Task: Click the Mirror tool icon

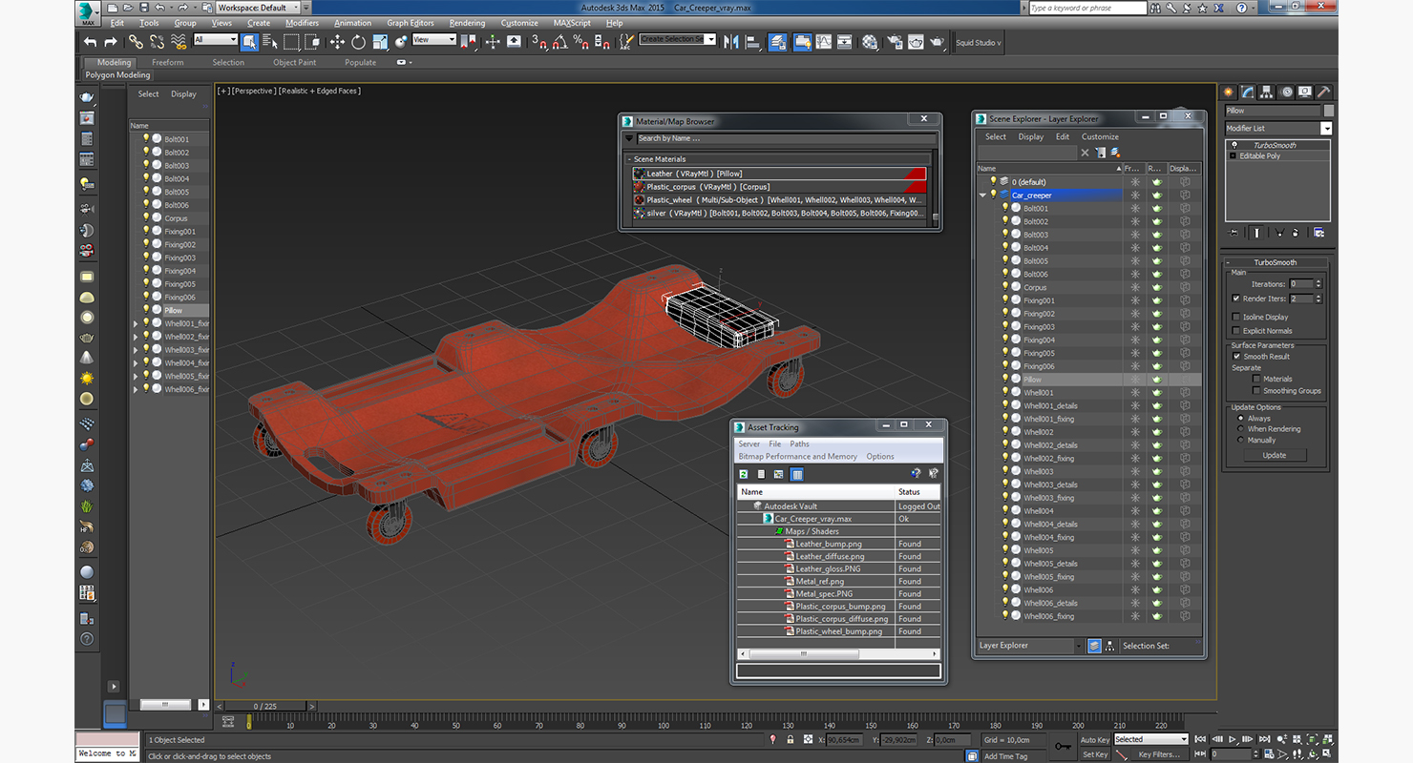Action: (731, 42)
